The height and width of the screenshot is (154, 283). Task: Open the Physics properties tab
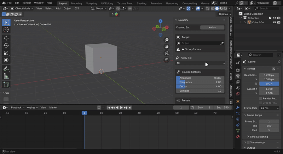click(x=238, y=119)
